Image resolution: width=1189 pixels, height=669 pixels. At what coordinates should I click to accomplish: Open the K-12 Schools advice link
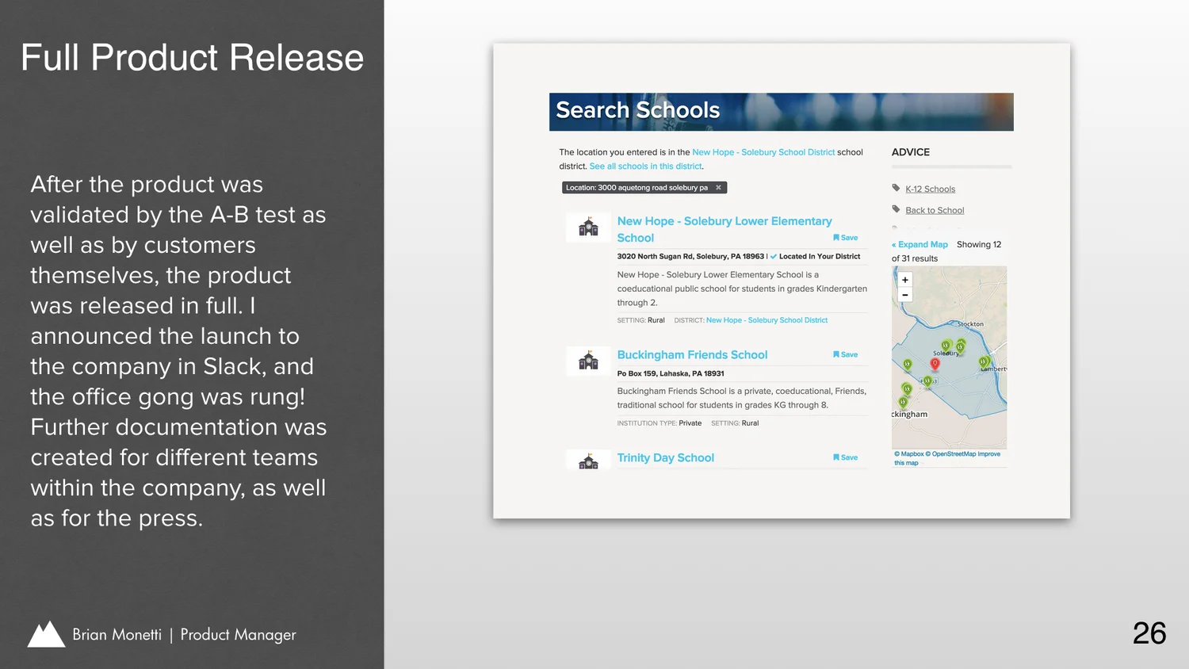(930, 189)
